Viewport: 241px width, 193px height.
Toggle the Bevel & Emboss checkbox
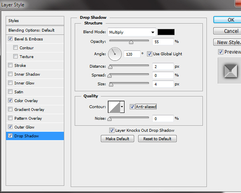10,39
